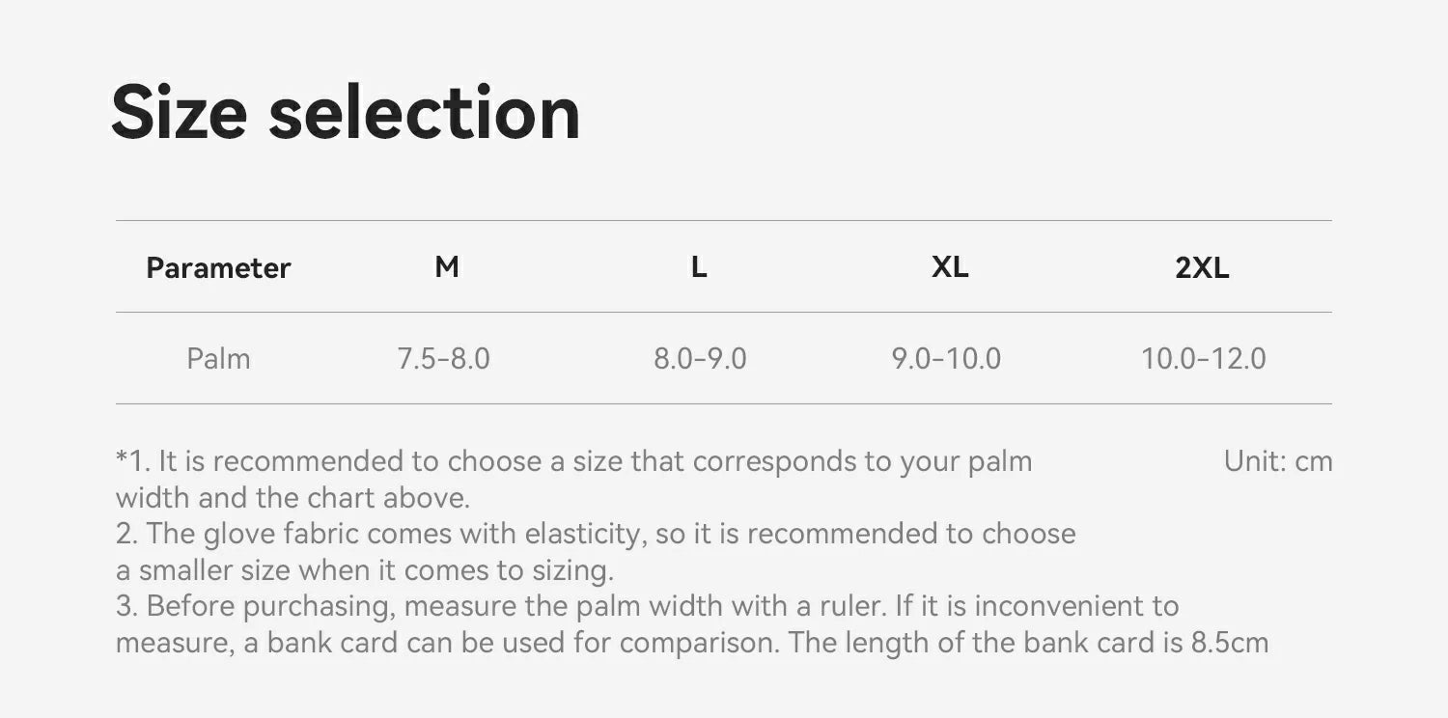This screenshot has height=718, width=1448.
Task: Click the word 'selection' in the title
Action: [425, 114]
